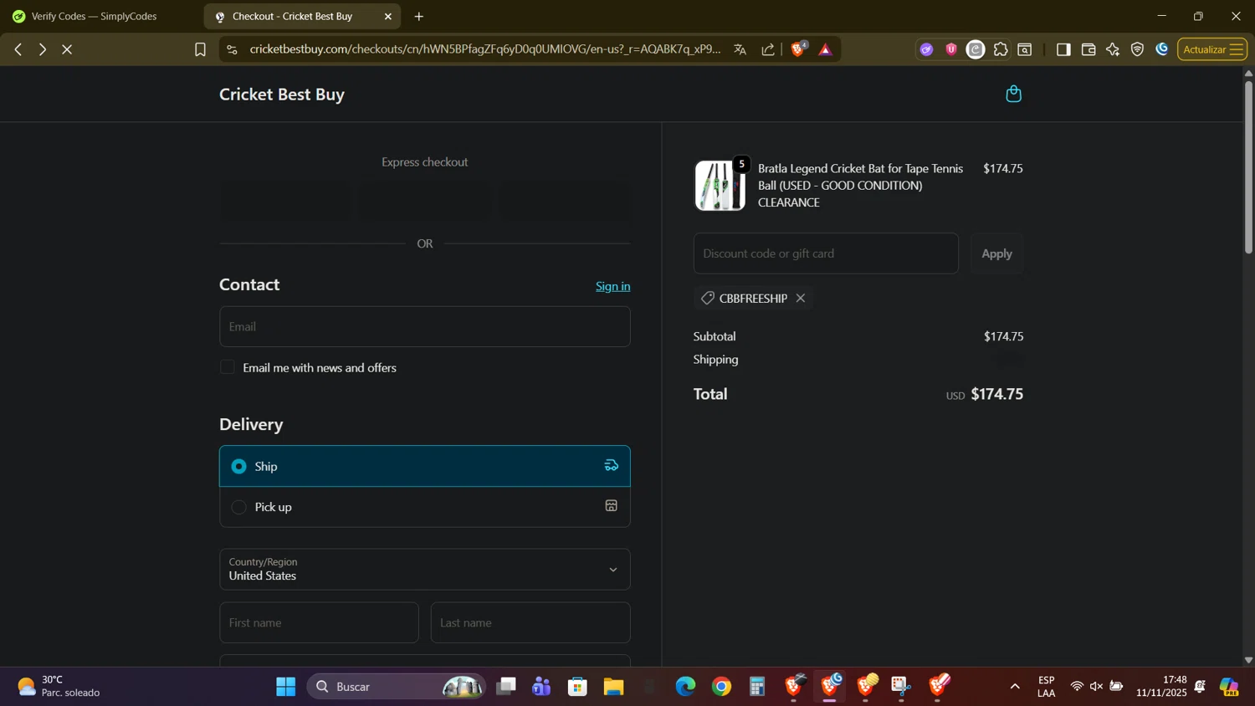Image resolution: width=1255 pixels, height=706 pixels.
Task: Click the Actualizar update menu button
Action: 1212,49
